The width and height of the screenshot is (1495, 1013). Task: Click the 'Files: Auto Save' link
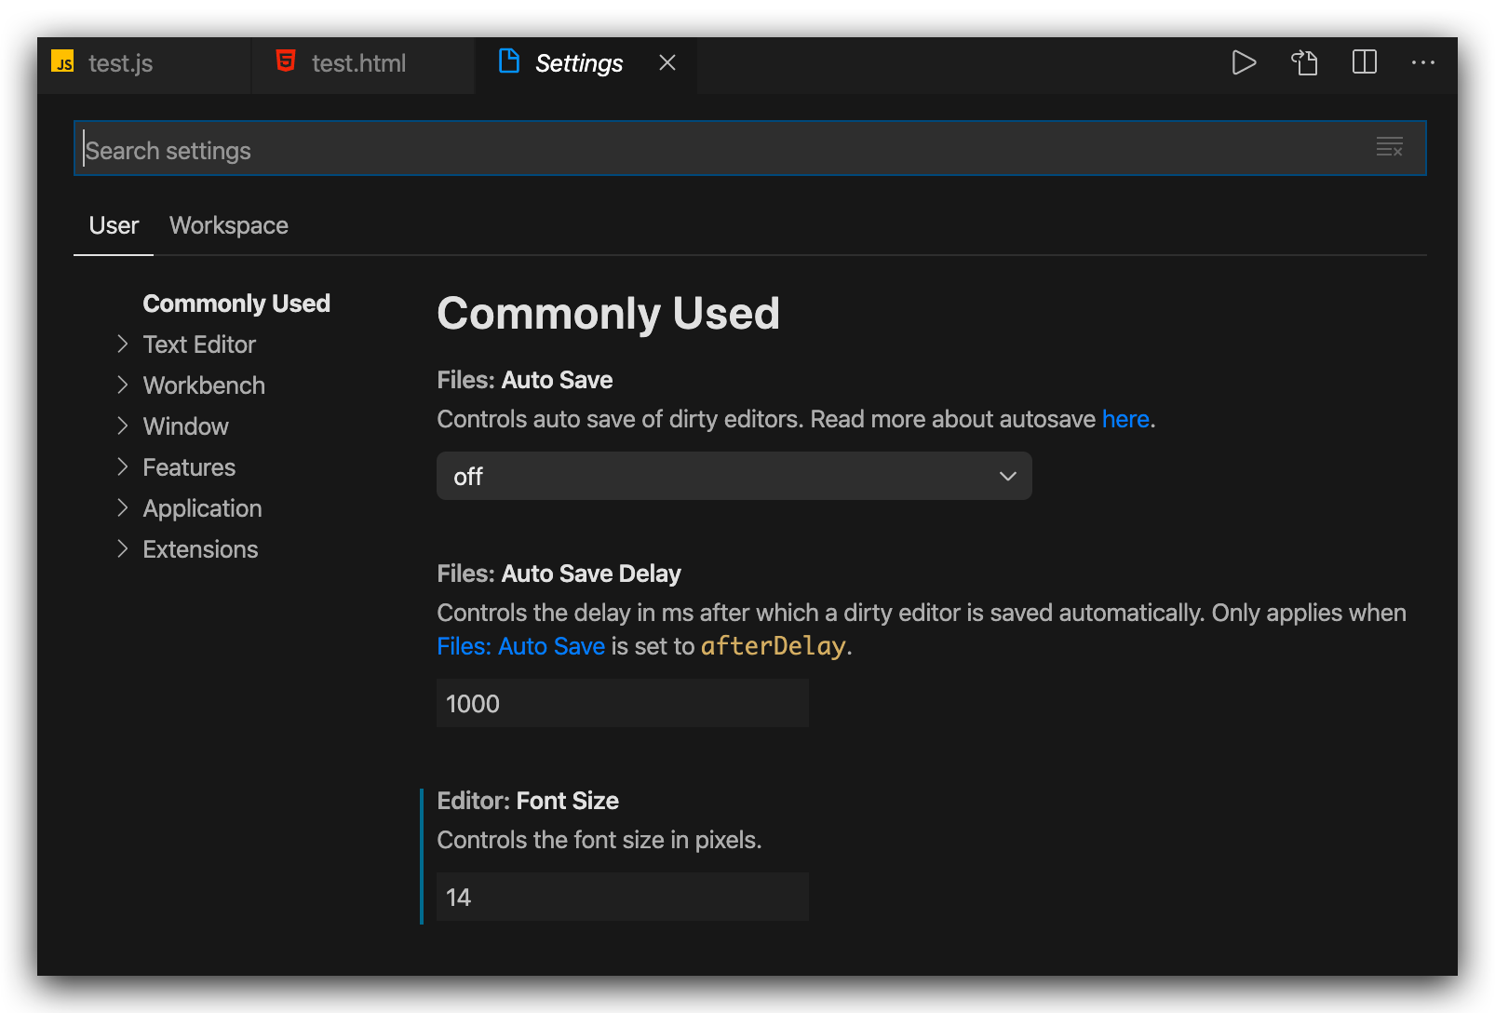(520, 646)
